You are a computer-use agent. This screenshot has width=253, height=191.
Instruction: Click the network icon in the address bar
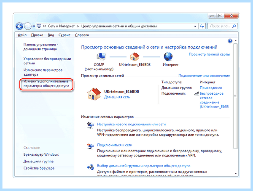[x=39, y=26]
